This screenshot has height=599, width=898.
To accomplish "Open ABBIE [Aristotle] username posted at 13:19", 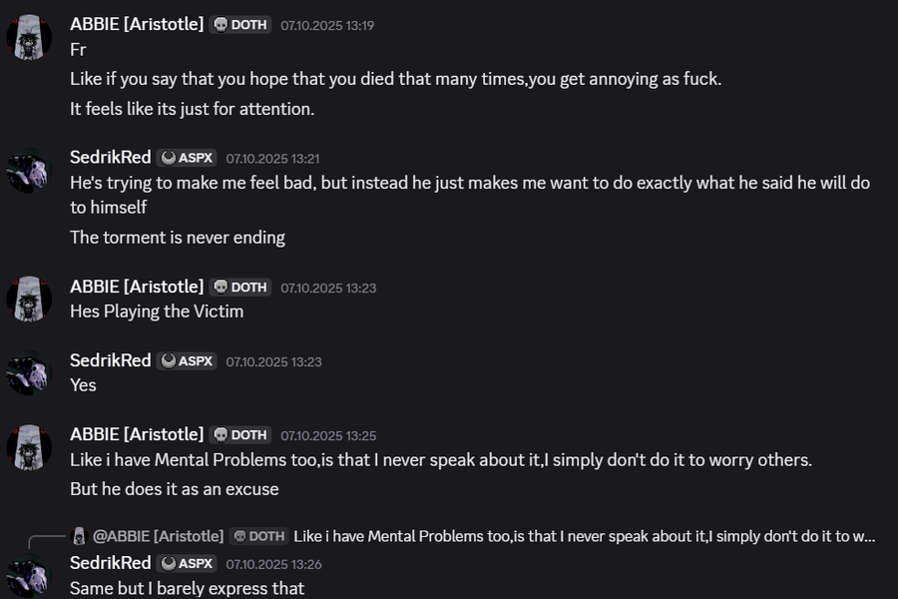I will [x=137, y=23].
